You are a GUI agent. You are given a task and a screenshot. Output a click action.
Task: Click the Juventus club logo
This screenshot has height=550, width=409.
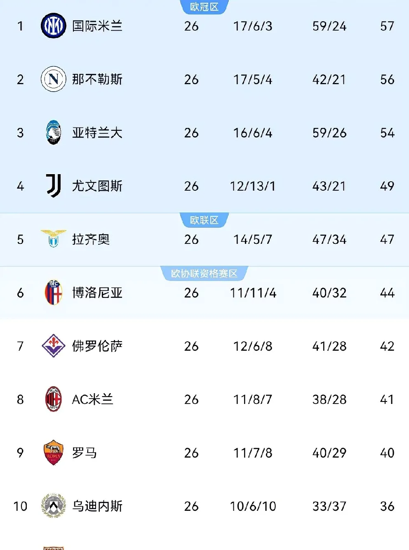click(x=54, y=186)
